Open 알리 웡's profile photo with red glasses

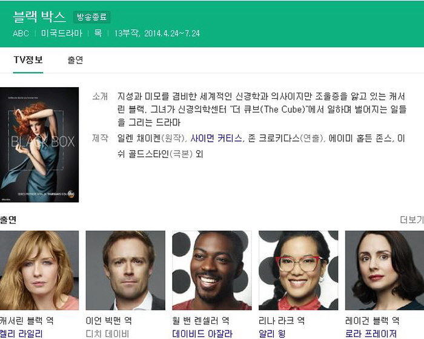click(x=299, y=271)
